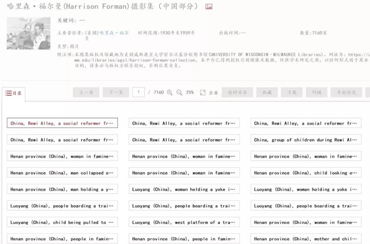
Task: Select 'Henan province, mother and chil…' entry
Action: (x=306, y=239)
